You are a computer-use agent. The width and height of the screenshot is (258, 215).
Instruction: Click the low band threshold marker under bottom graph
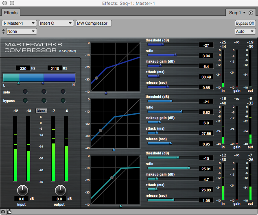[120, 206]
